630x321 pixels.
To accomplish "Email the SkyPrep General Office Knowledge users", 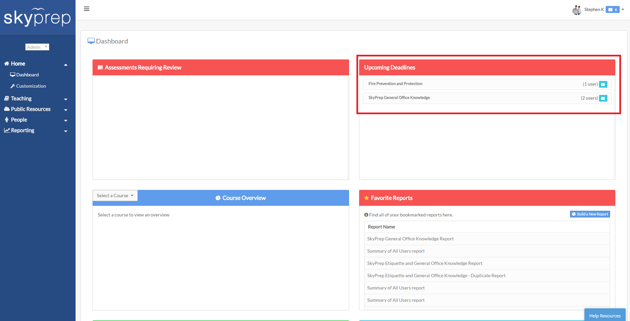I will 603,98.
